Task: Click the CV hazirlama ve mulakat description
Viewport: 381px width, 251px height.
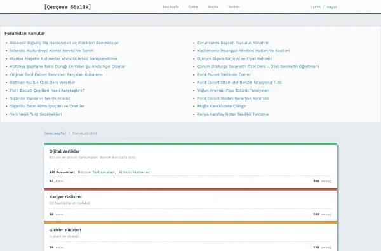Action: click(70, 203)
